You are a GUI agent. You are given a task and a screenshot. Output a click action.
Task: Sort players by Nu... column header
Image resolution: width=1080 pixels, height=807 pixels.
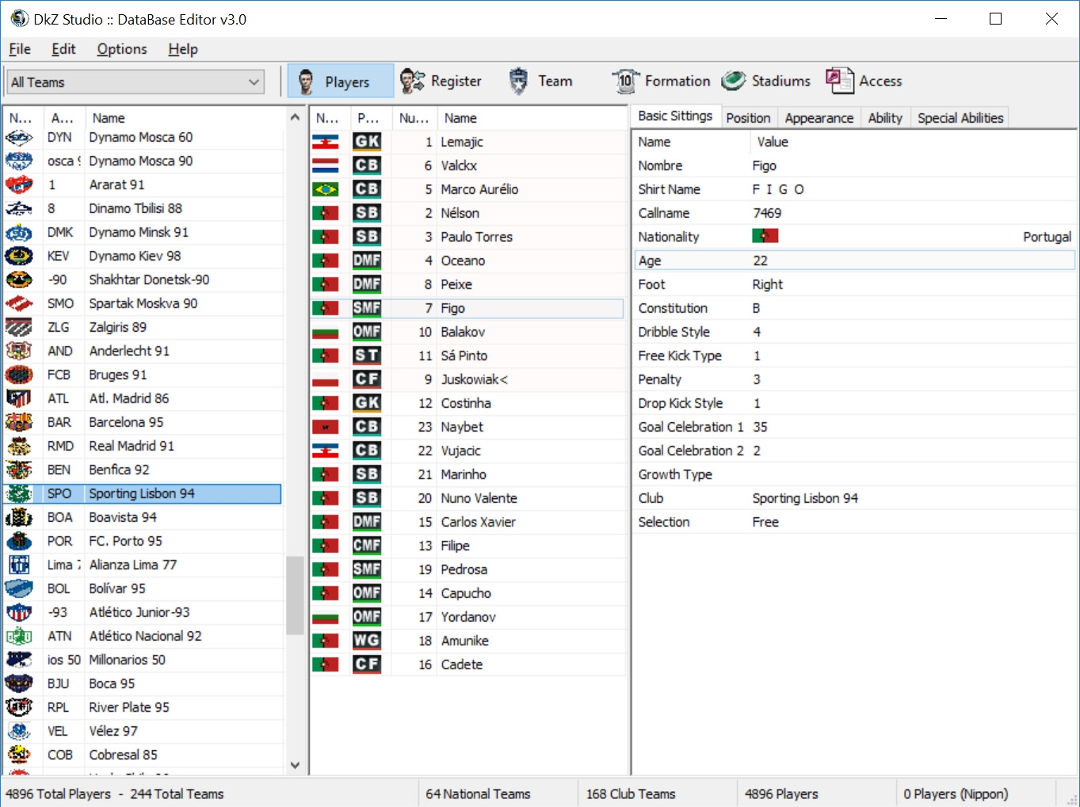coord(414,118)
